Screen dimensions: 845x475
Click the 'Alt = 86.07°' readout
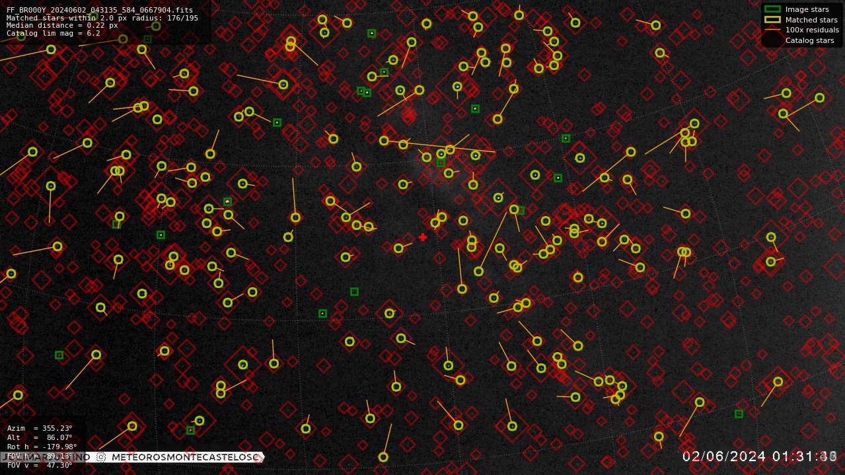coord(40,437)
